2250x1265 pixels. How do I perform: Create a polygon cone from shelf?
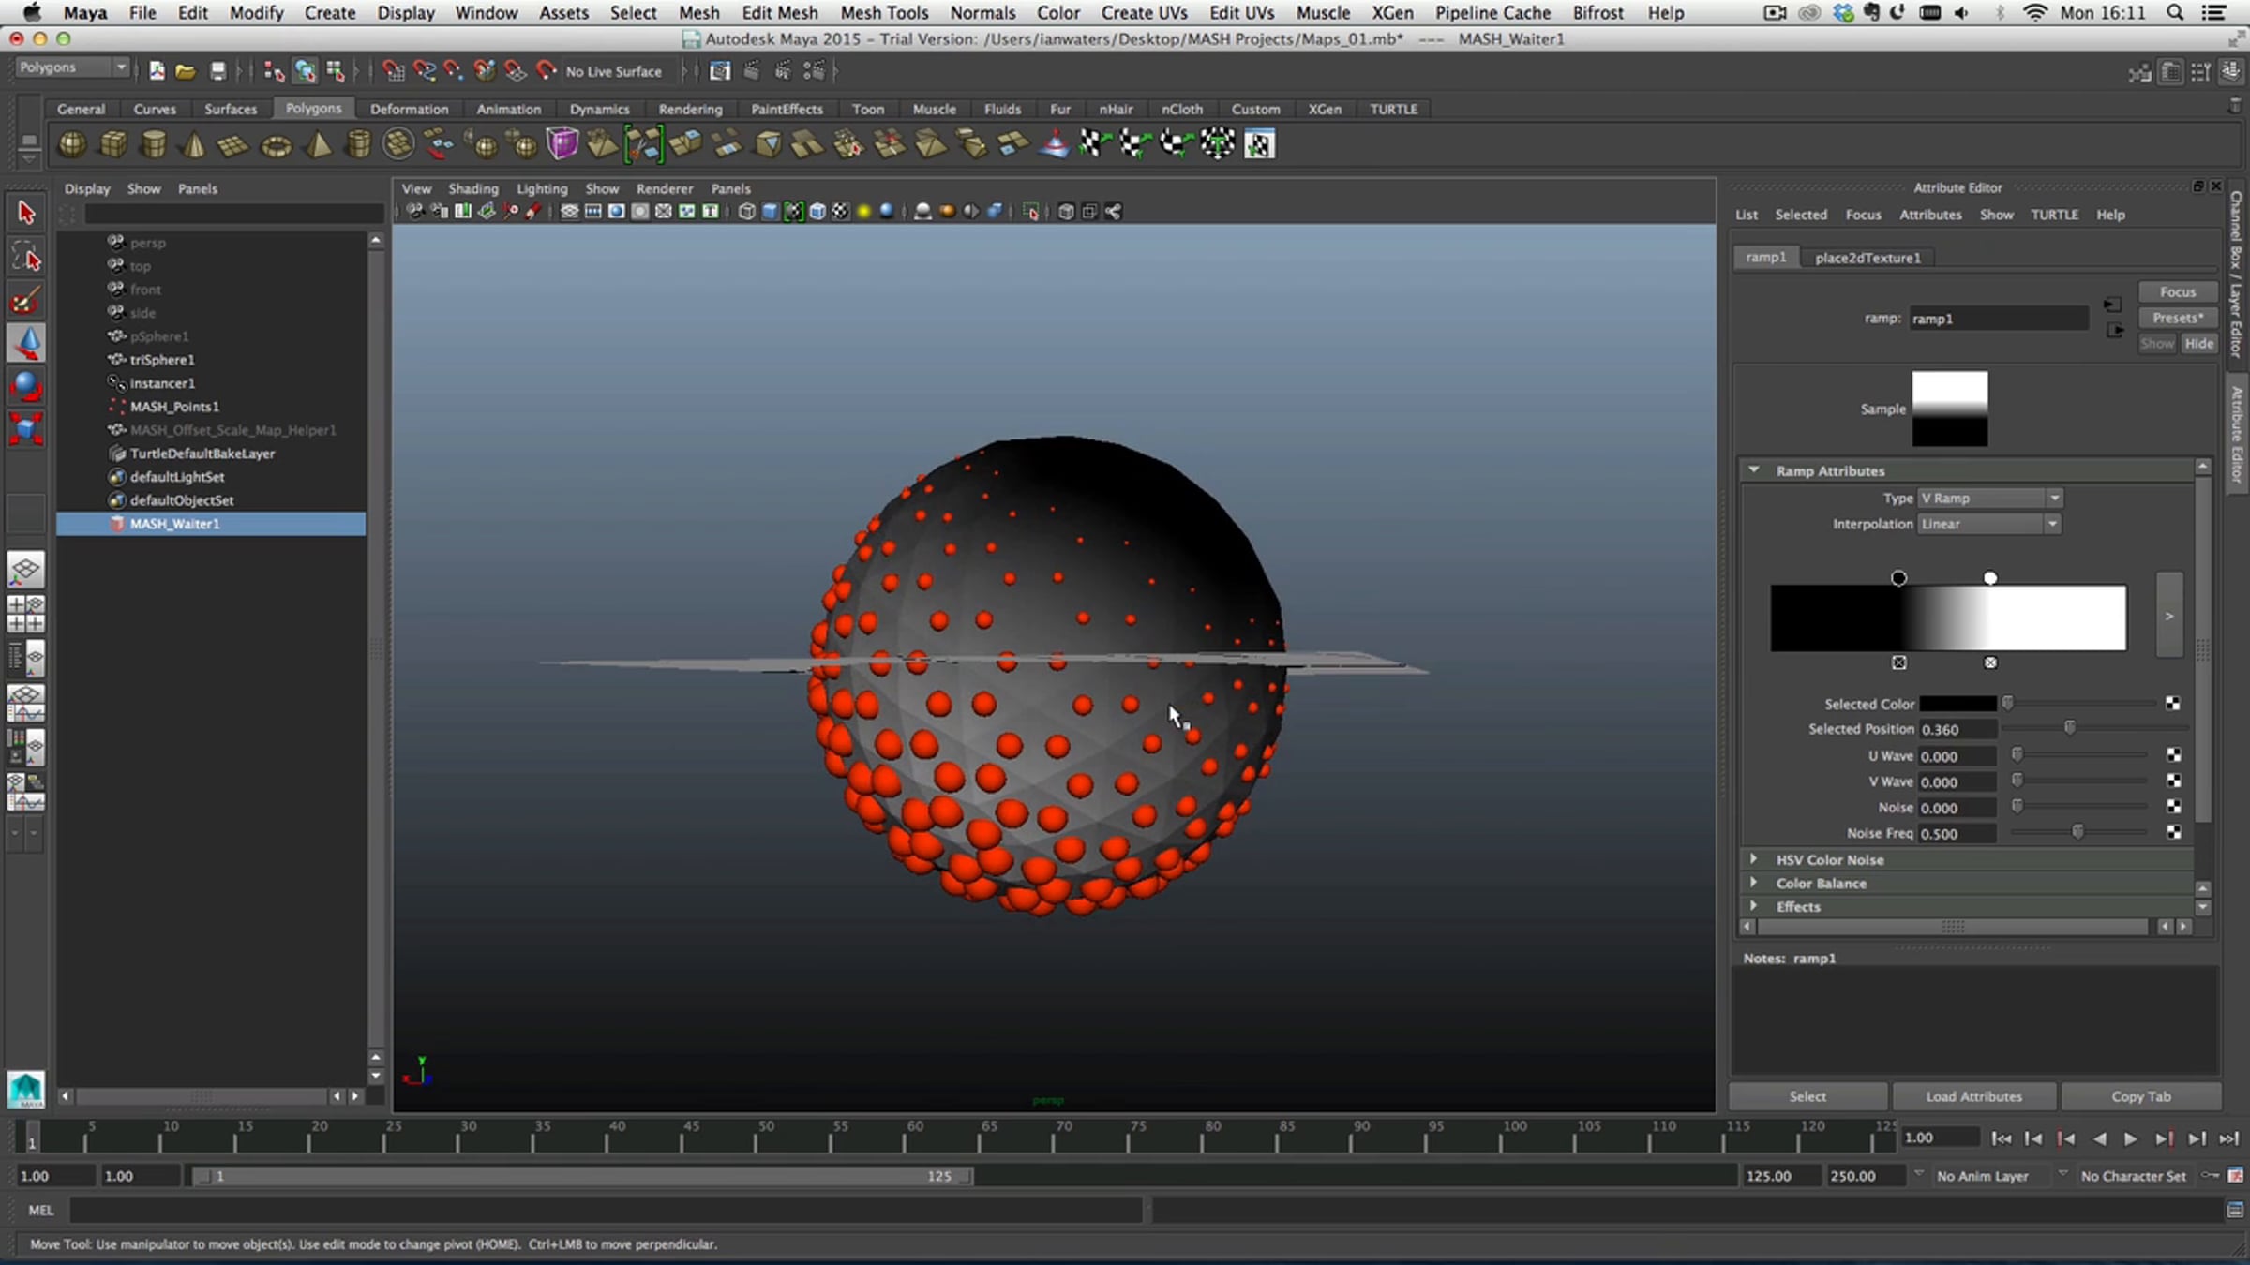tap(194, 144)
